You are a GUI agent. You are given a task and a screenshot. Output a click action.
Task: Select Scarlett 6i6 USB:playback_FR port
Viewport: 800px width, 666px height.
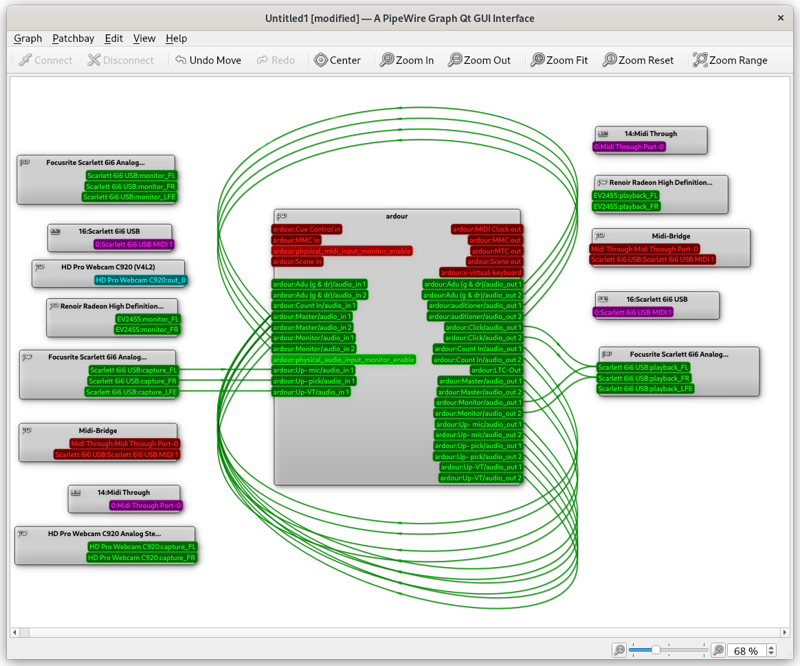pos(643,379)
